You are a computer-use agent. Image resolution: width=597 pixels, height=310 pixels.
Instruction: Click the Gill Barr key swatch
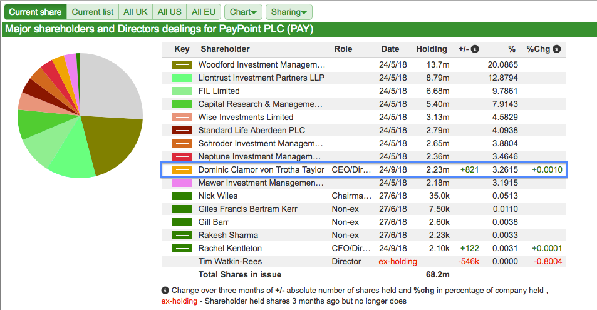(182, 222)
